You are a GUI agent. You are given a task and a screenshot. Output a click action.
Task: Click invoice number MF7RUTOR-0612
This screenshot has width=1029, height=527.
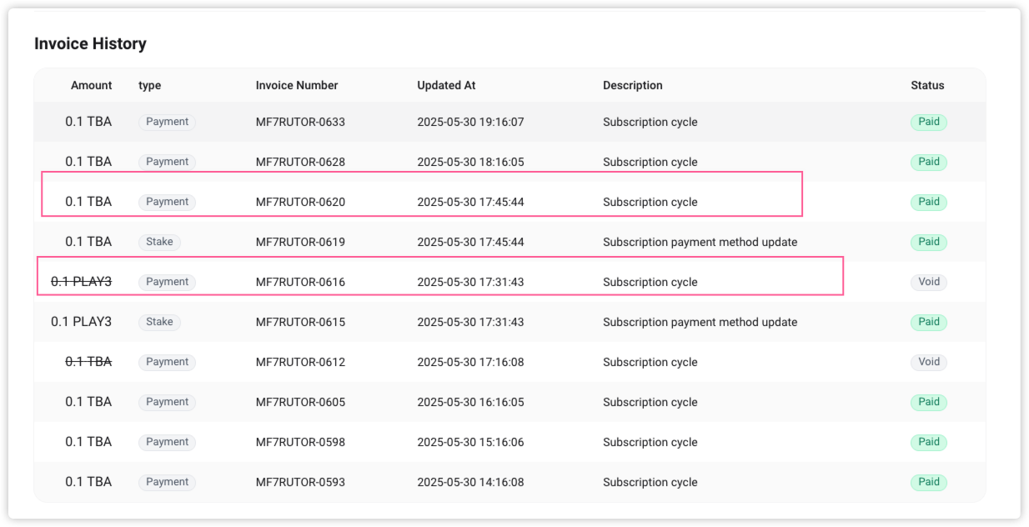point(300,362)
